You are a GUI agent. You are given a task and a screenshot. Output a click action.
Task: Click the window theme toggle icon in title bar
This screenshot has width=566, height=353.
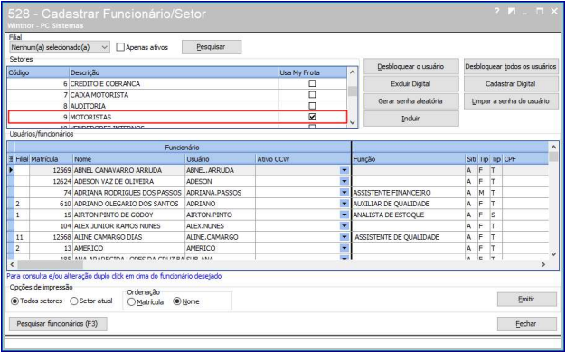511,12
